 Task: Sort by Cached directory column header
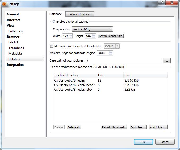pos(75,75)
